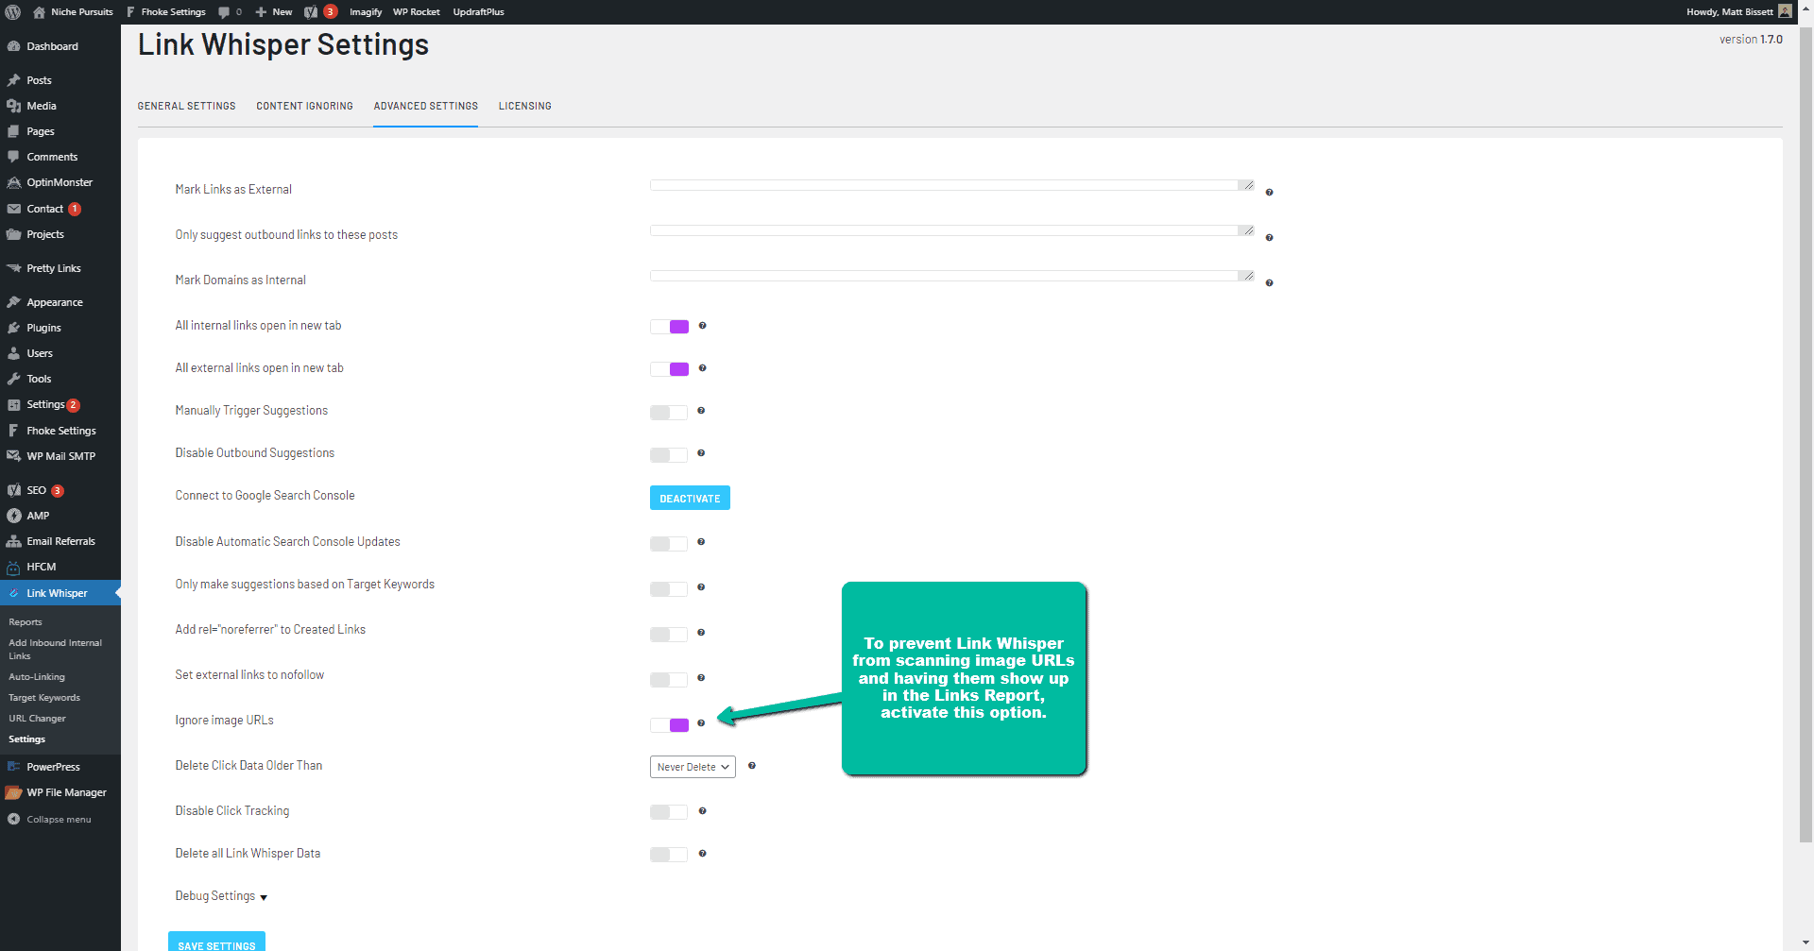Toggle All internal links open in new tab

click(669, 327)
